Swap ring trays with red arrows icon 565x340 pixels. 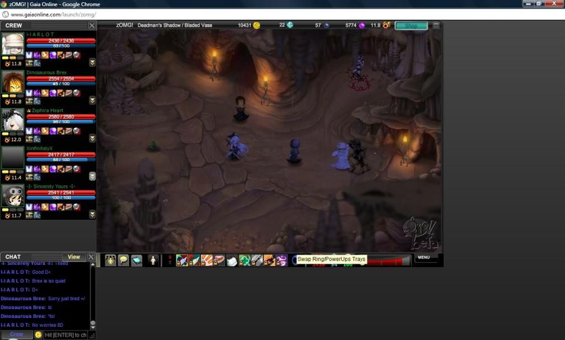pyautogui.click(x=170, y=261)
